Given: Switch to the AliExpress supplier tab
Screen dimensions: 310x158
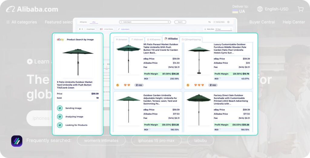Looking at the screenshot, I should [x=154, y=40].
